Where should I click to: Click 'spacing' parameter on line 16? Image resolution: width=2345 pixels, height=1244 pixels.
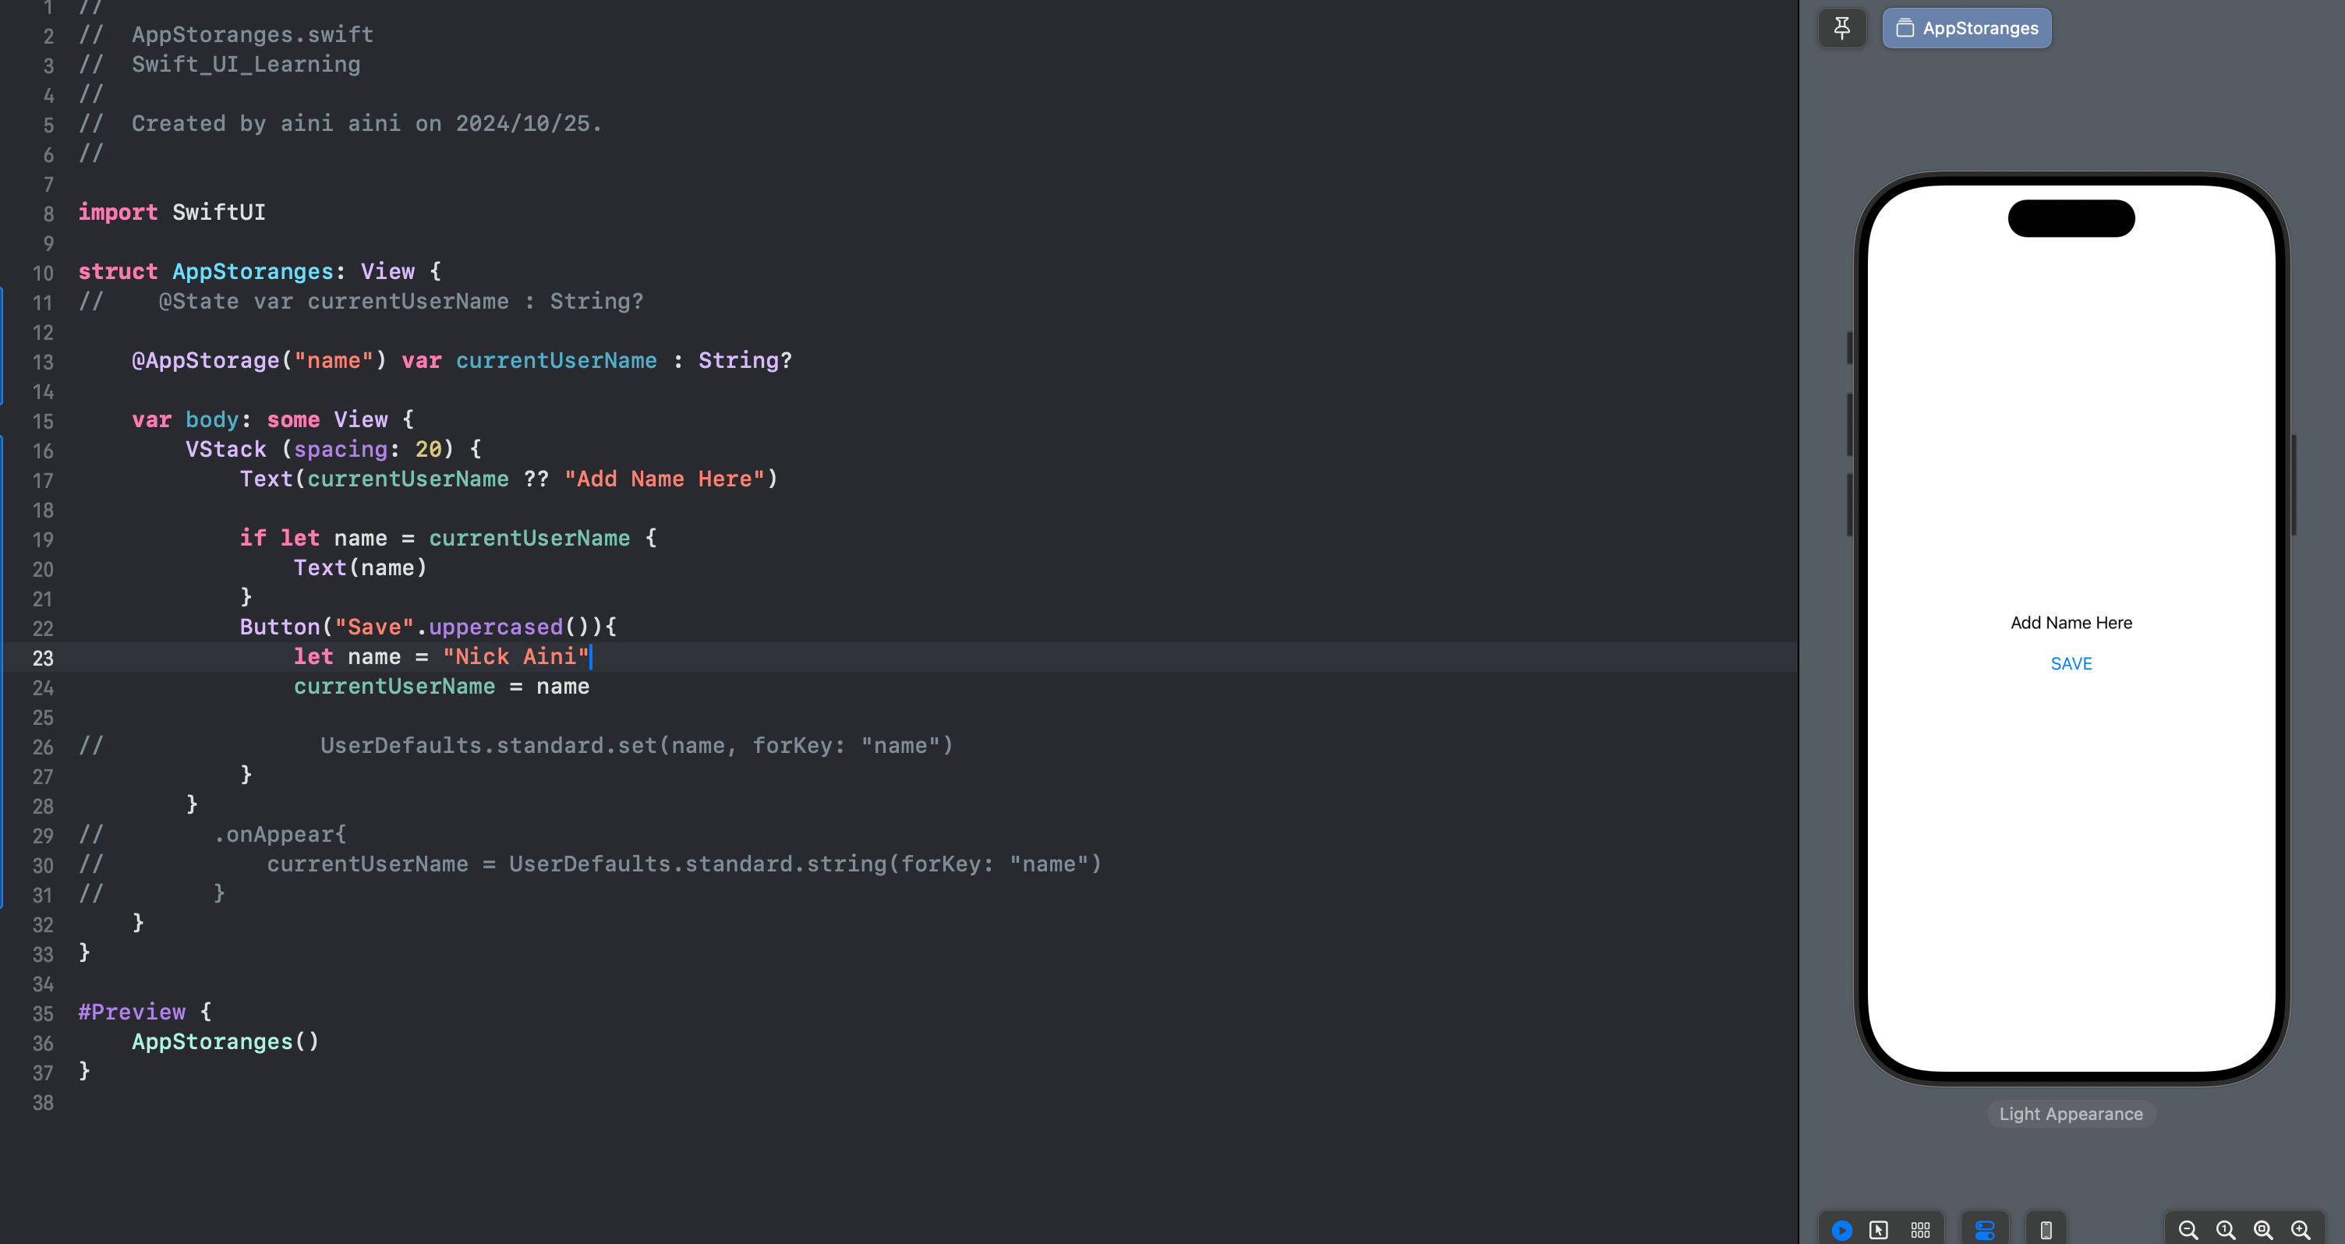(x=341, y=450)
